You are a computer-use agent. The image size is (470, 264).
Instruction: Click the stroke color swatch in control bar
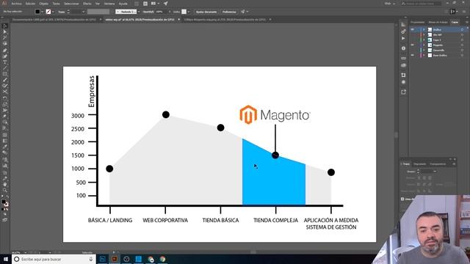[x=48, y=12]
